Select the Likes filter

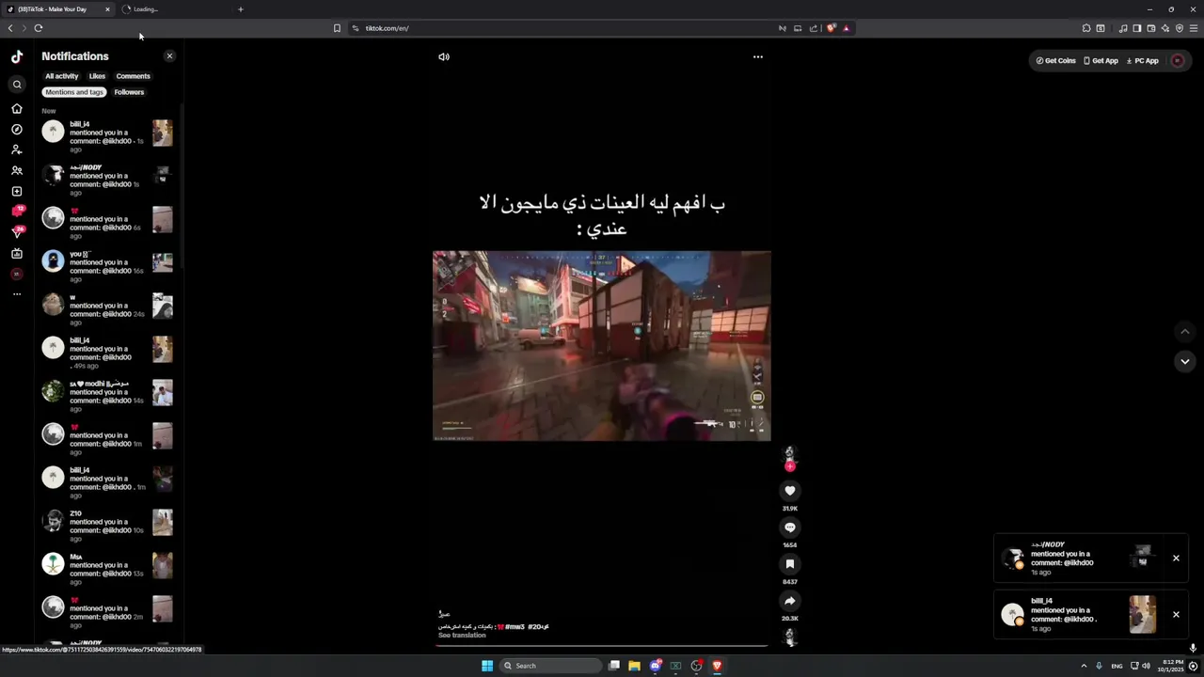tap(97, 76)
